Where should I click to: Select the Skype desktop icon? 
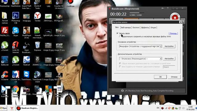[x=16, y=31]
